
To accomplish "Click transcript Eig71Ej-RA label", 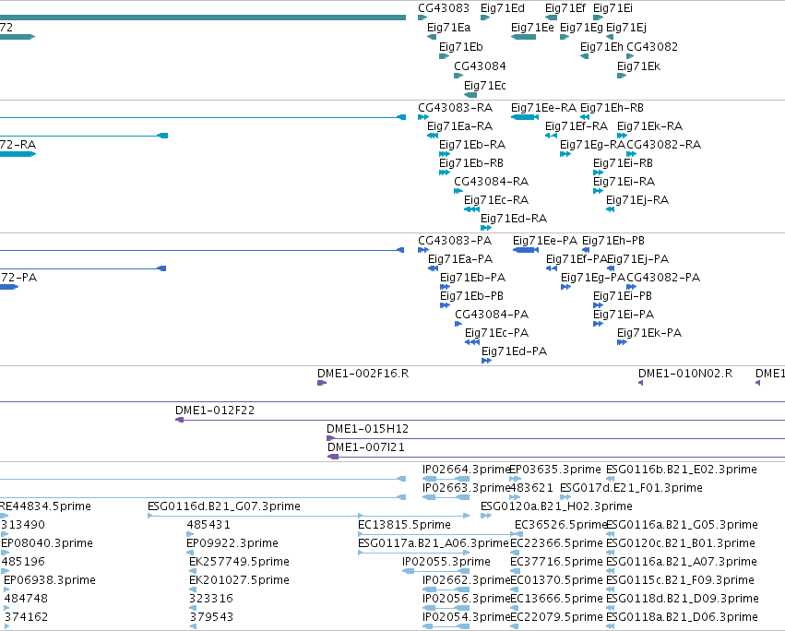I will pyautogui.click(x=637, y=200).
